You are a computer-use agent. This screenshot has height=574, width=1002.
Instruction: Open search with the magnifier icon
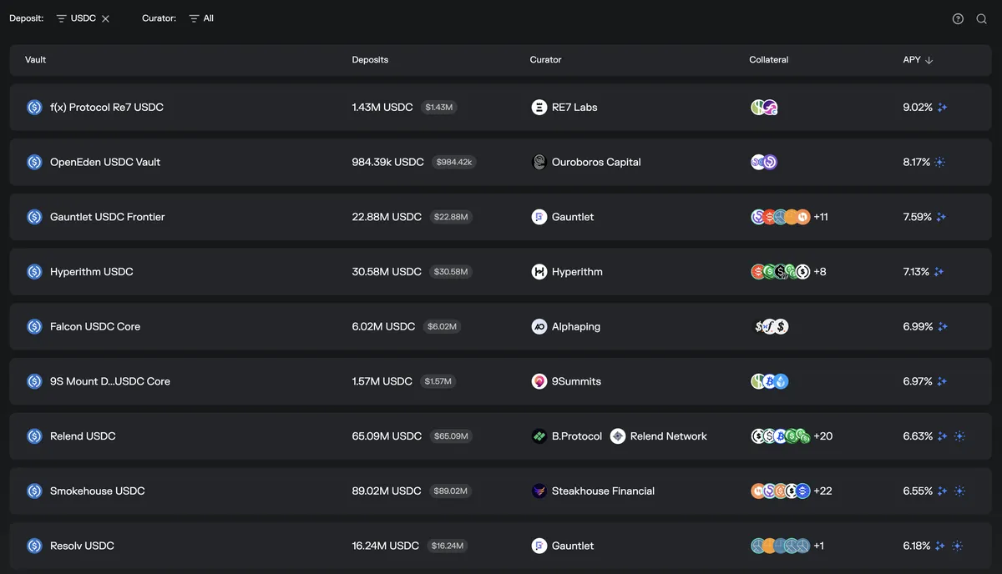coord(982,18)
